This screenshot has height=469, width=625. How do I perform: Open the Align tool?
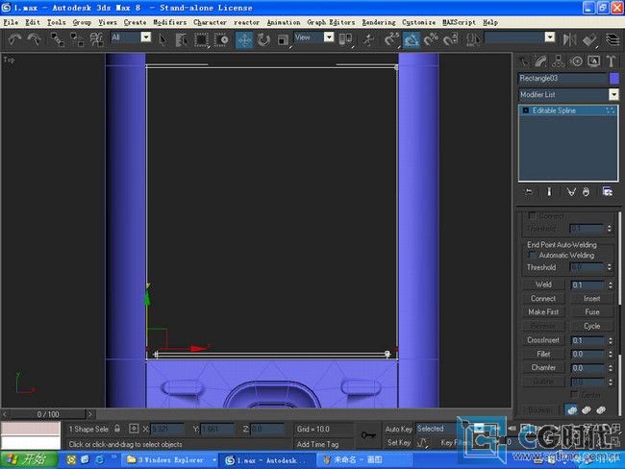589,39
